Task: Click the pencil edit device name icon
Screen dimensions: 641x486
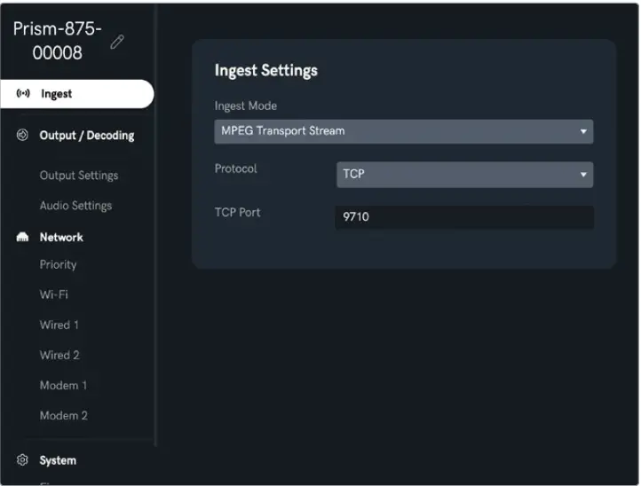Action: [117, 42]
